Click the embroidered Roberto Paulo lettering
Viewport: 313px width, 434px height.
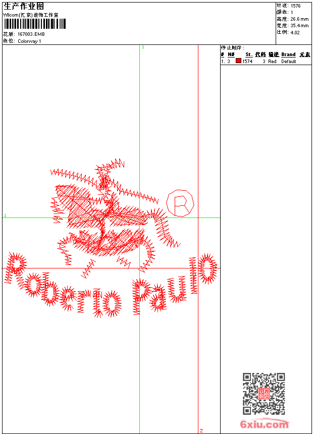(111, 285)
